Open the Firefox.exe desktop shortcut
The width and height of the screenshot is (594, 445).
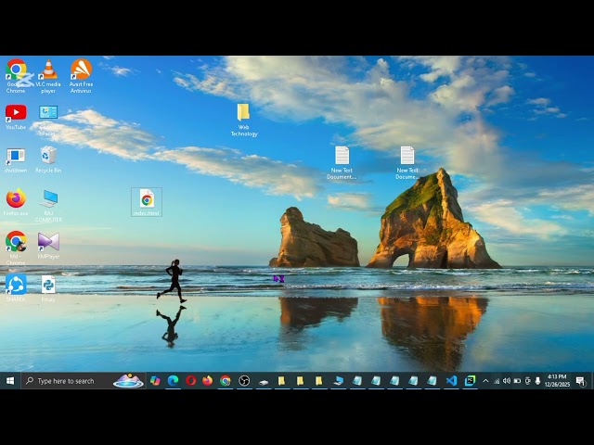tap(16, 200)
